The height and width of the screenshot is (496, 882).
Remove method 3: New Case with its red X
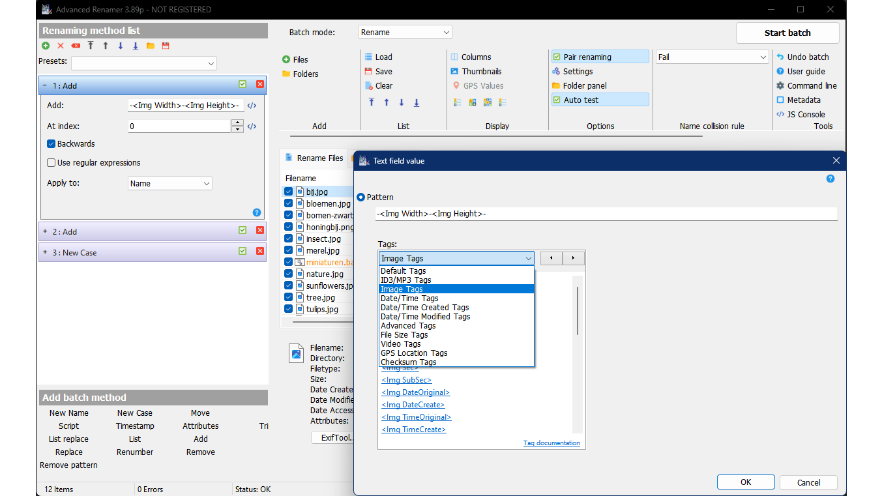click(x=260, y=252)
